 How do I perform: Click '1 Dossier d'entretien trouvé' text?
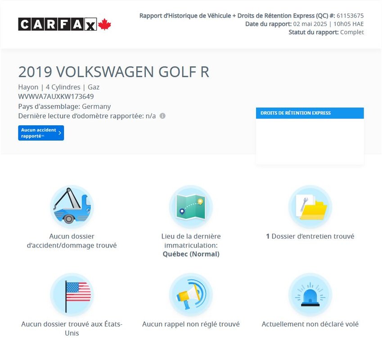pyautogui.click(x=310, y=236)
